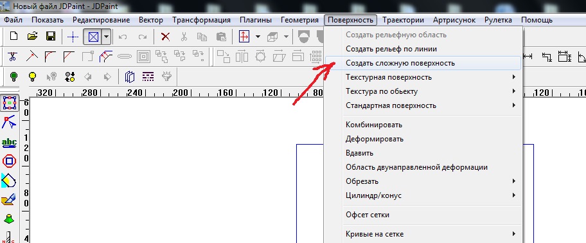Viewport: 586px width, 243px height.
Task: Open the Файл menu
Action: (x=13, y=20)
